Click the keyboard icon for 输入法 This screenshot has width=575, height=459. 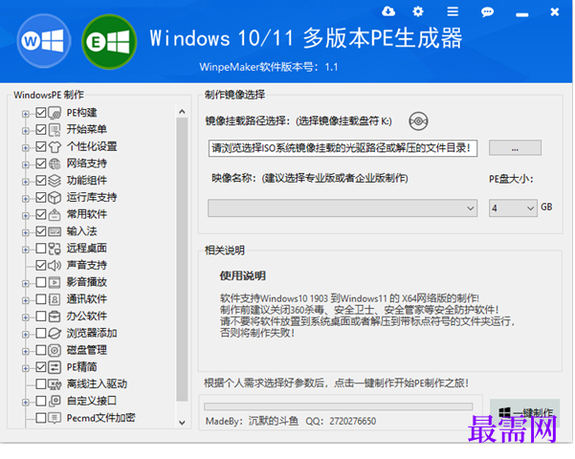pos(55,231)
